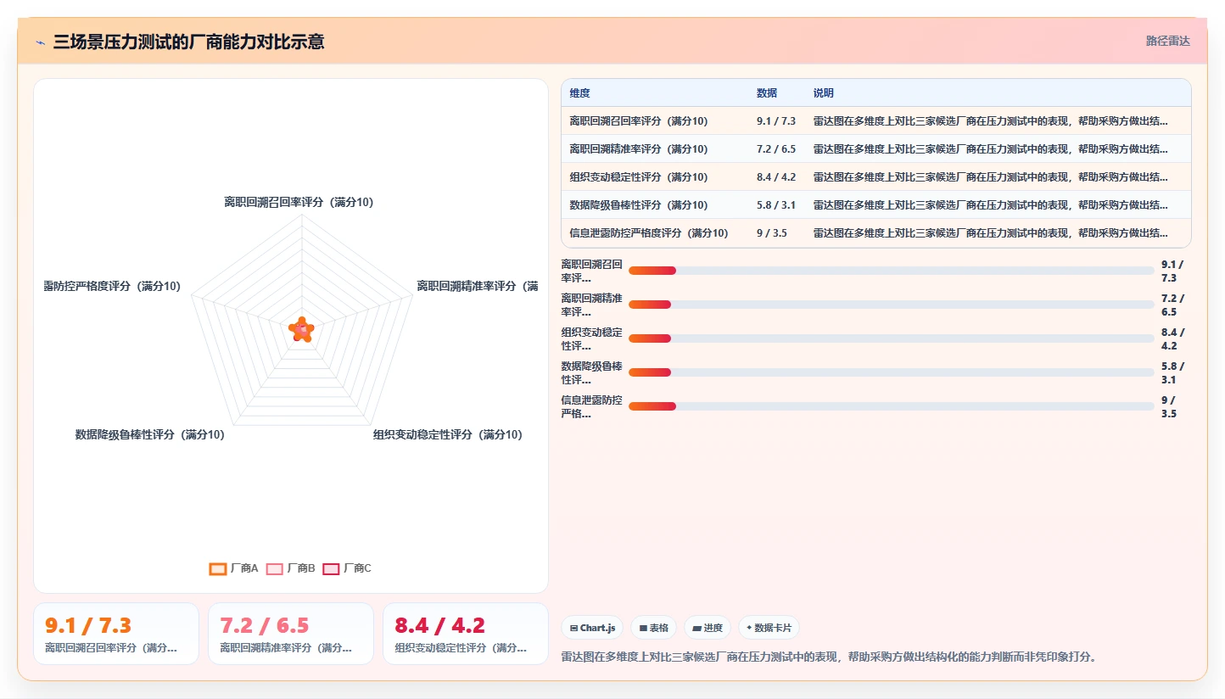1225x699 pixels.
Task: Click the 数据 column header
Action: (x=767, y=93)
